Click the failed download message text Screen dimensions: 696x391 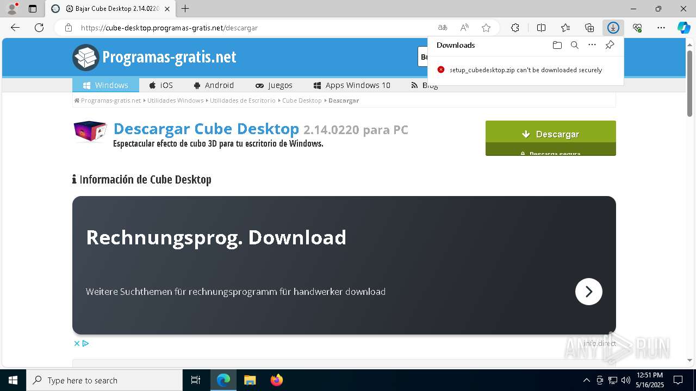pyautogui.click(x=526, y=70)
